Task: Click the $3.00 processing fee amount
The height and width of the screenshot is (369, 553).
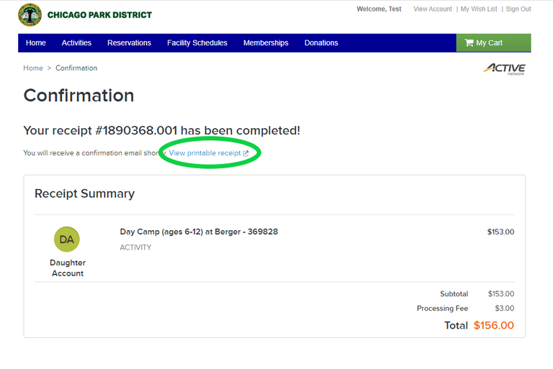Action: pyautogui.click(x=504, y=309)
